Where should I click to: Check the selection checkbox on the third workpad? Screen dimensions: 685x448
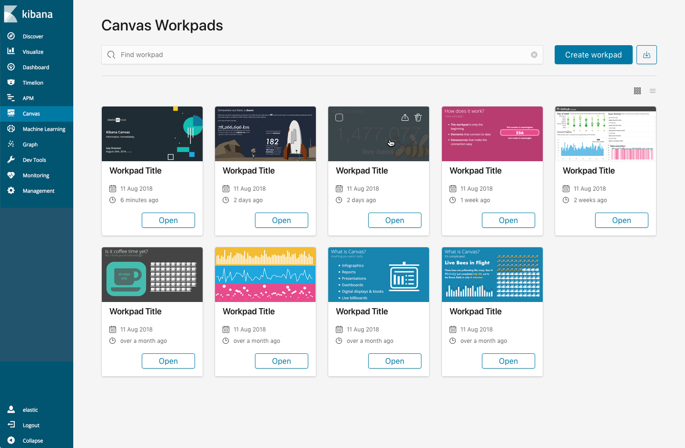click(339, 117)
